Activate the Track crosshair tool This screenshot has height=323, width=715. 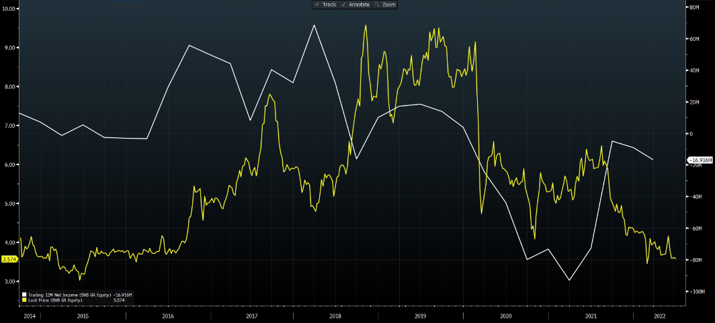[x=325, y=5]
